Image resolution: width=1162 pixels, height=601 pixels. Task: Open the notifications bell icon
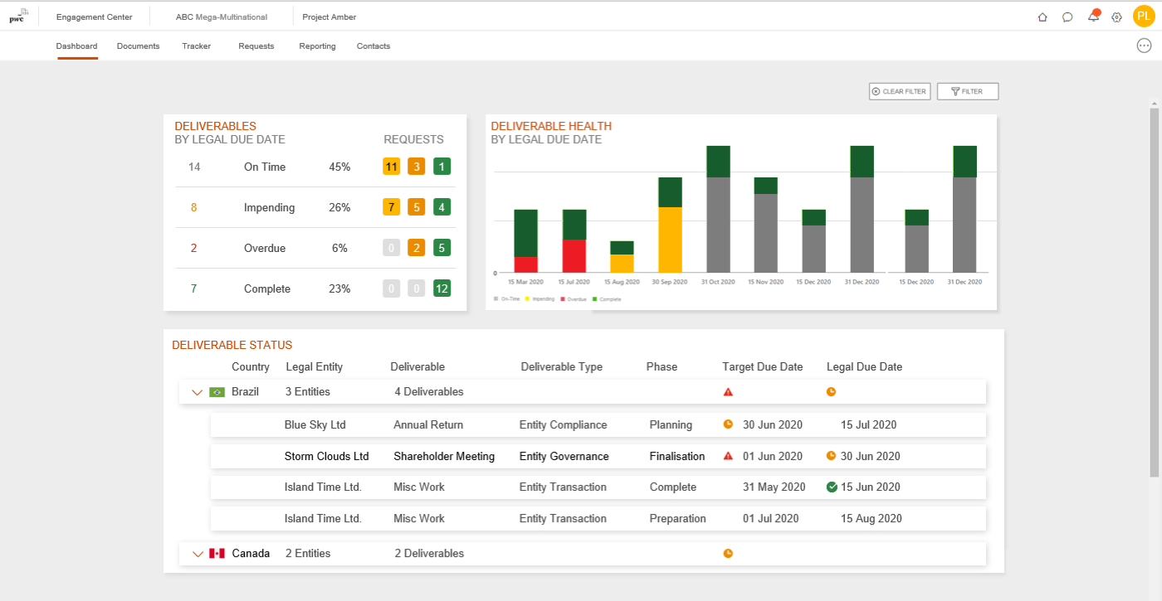tap(1093, 17)
